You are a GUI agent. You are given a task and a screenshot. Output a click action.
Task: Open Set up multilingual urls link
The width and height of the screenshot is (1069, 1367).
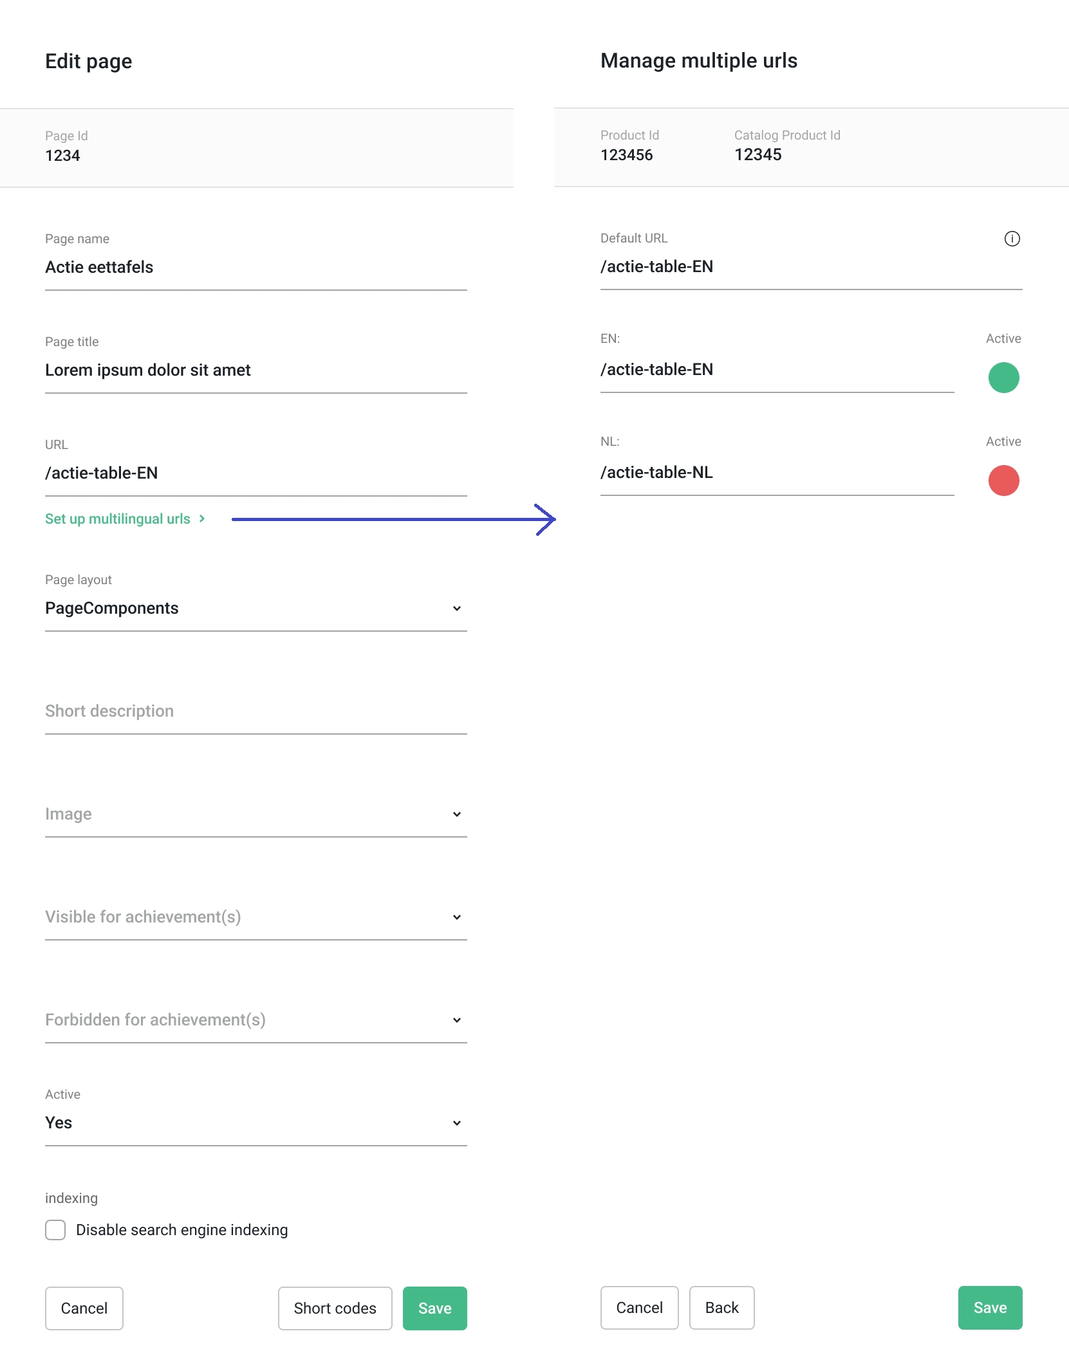pos(118,518)
